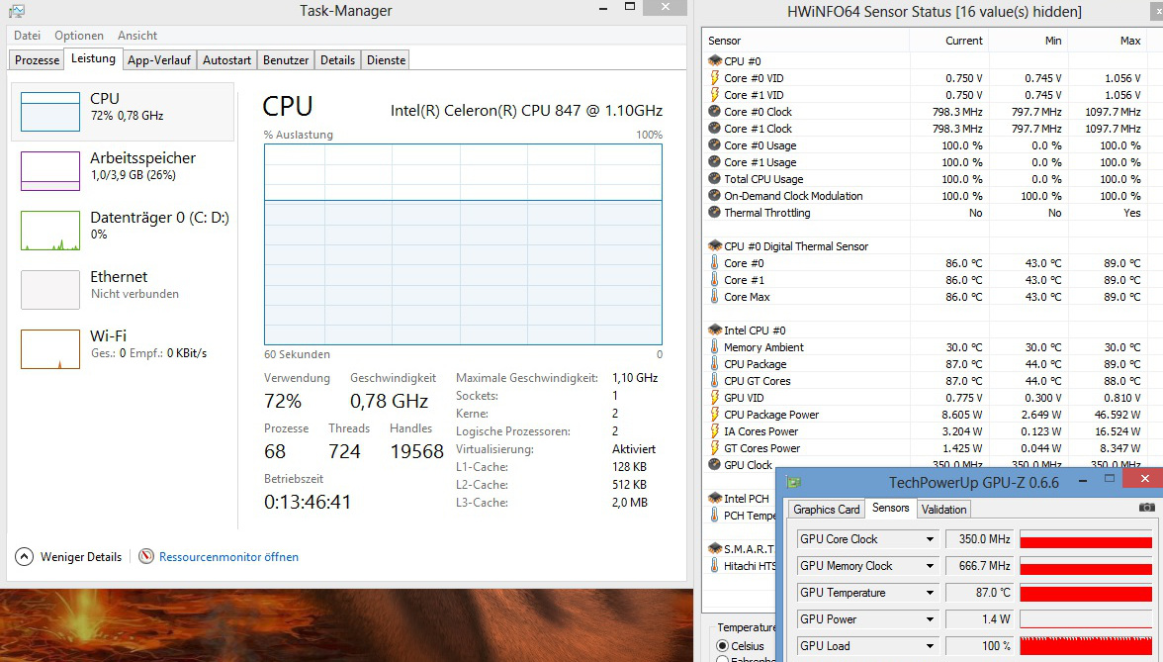This screenshot has height=662, width=1163.
Task: Switch to the Prozesse tab
Action: point(38,60)
